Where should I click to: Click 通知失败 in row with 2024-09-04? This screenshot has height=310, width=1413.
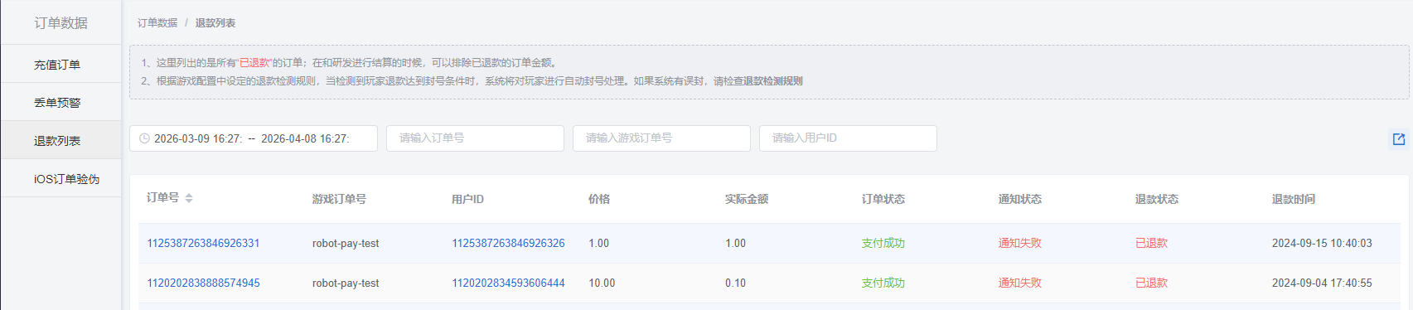pos(1020,283)
